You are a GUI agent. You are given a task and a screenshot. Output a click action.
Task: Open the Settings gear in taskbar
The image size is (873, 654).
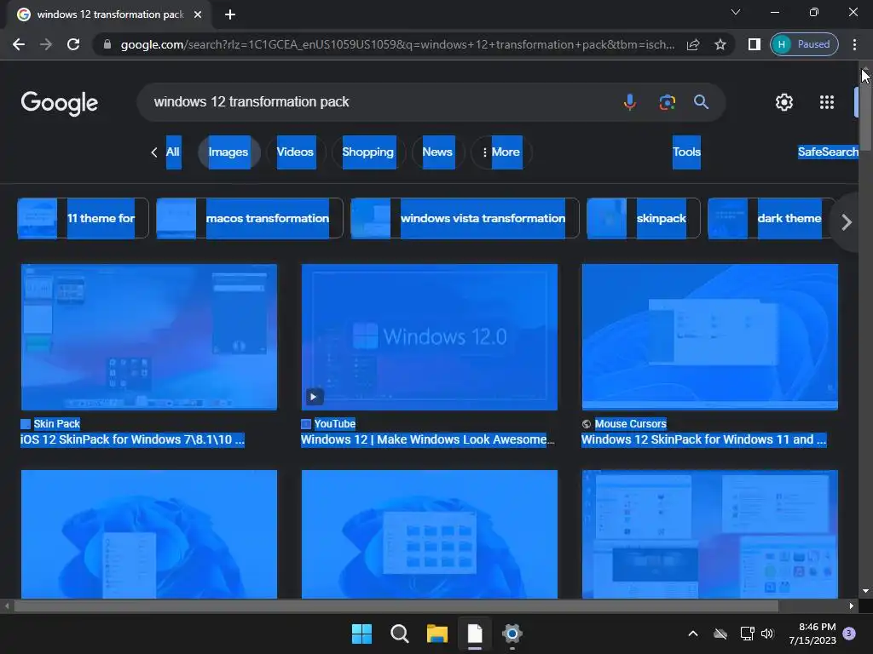[x=512, y=634]
